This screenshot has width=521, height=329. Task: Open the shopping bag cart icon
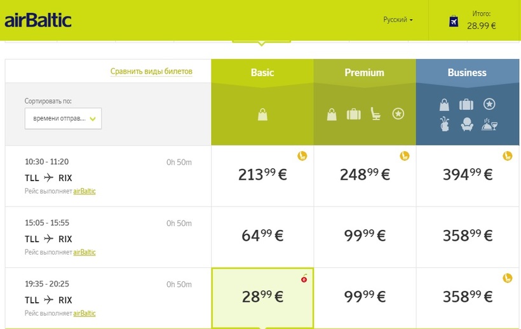click(x=454, y=22)
